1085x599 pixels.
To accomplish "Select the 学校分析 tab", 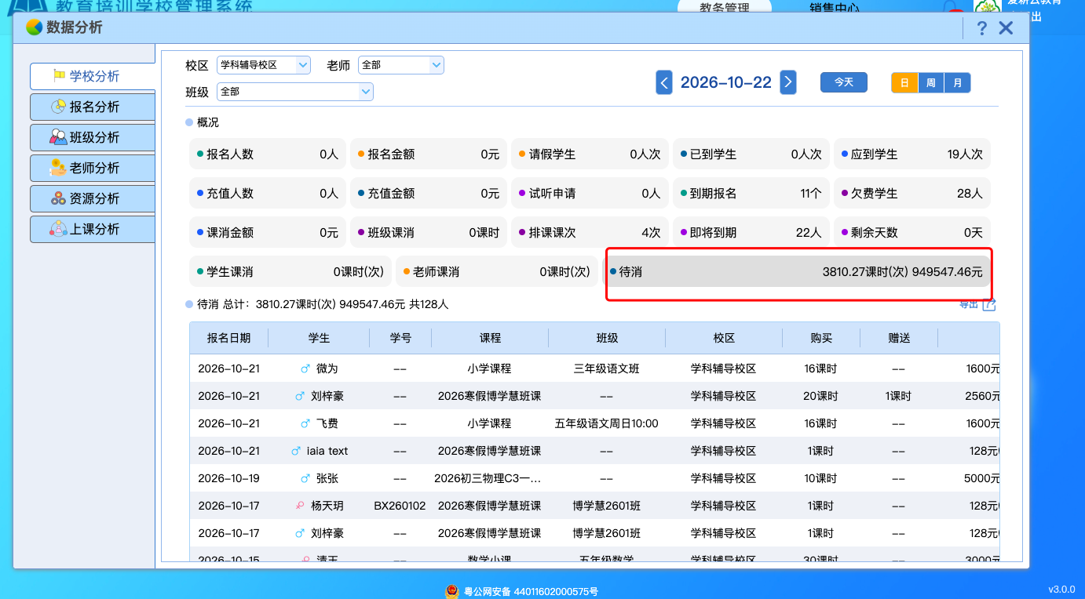I will [x=93, y=76].
